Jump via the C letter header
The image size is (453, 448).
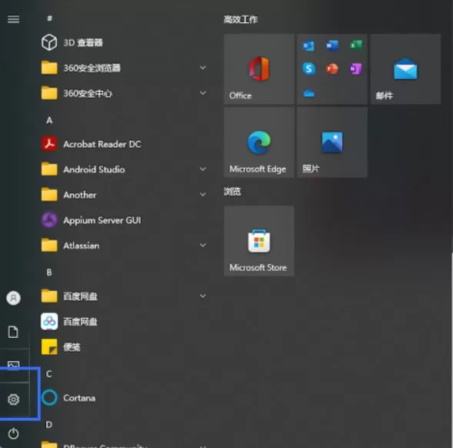[48, 374]
